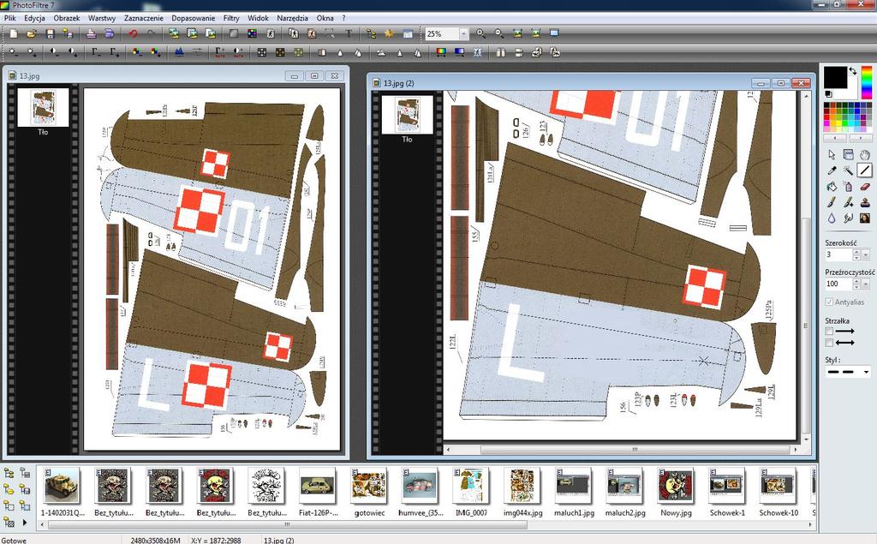This screenshot has height=544, width=877.
Task: Click the Open file folder icon
Action: [32, 34]
